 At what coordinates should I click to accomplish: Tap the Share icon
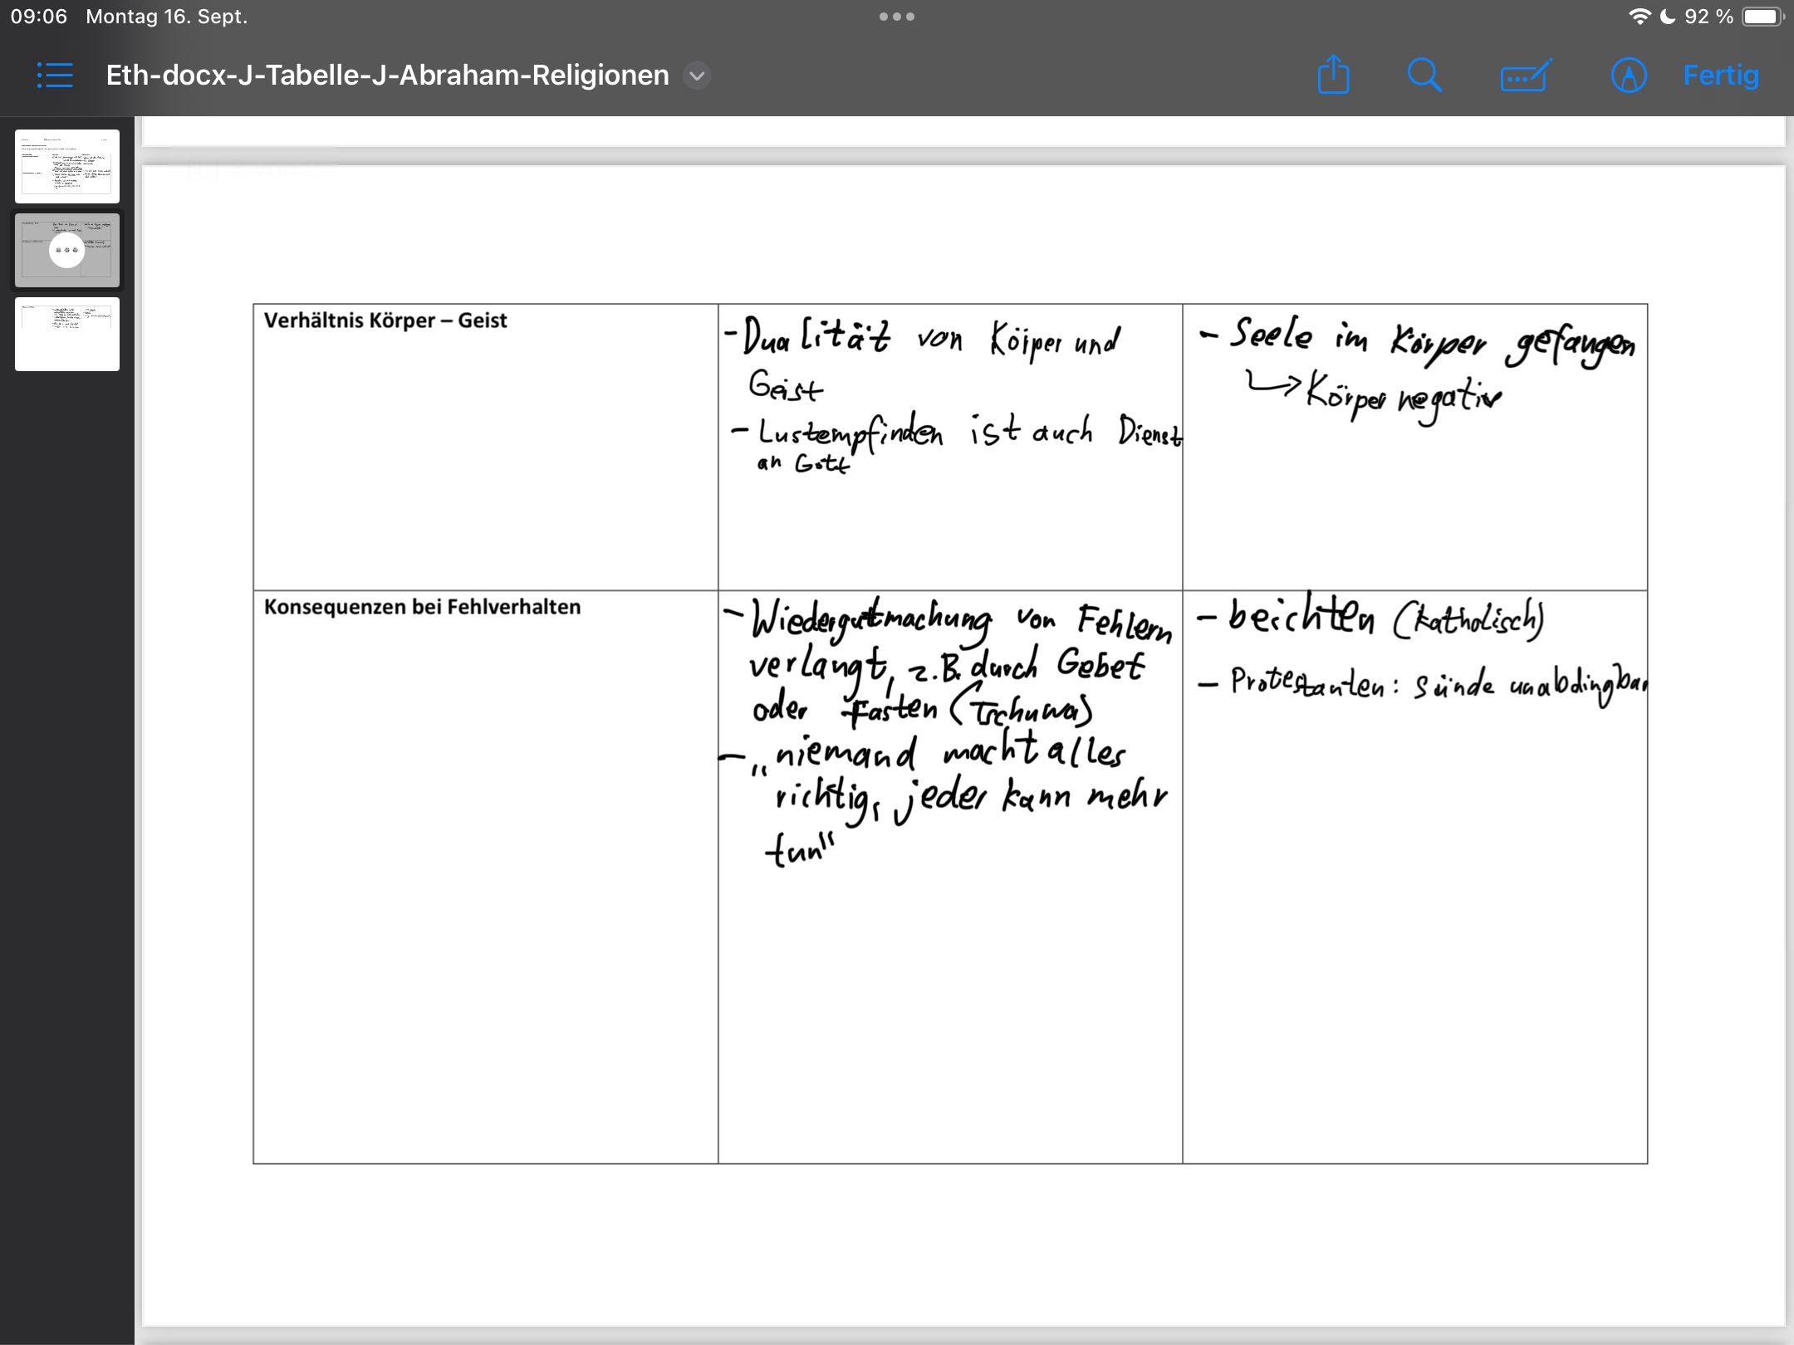coord(1333,76)
